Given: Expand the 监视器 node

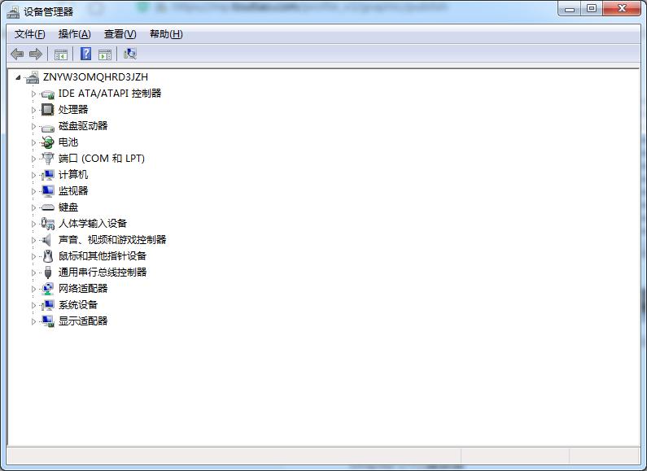Looking at the screenshot, I should 33,191.
